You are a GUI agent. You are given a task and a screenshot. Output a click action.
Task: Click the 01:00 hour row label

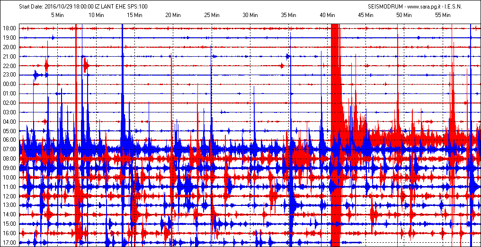coord(9,94)
